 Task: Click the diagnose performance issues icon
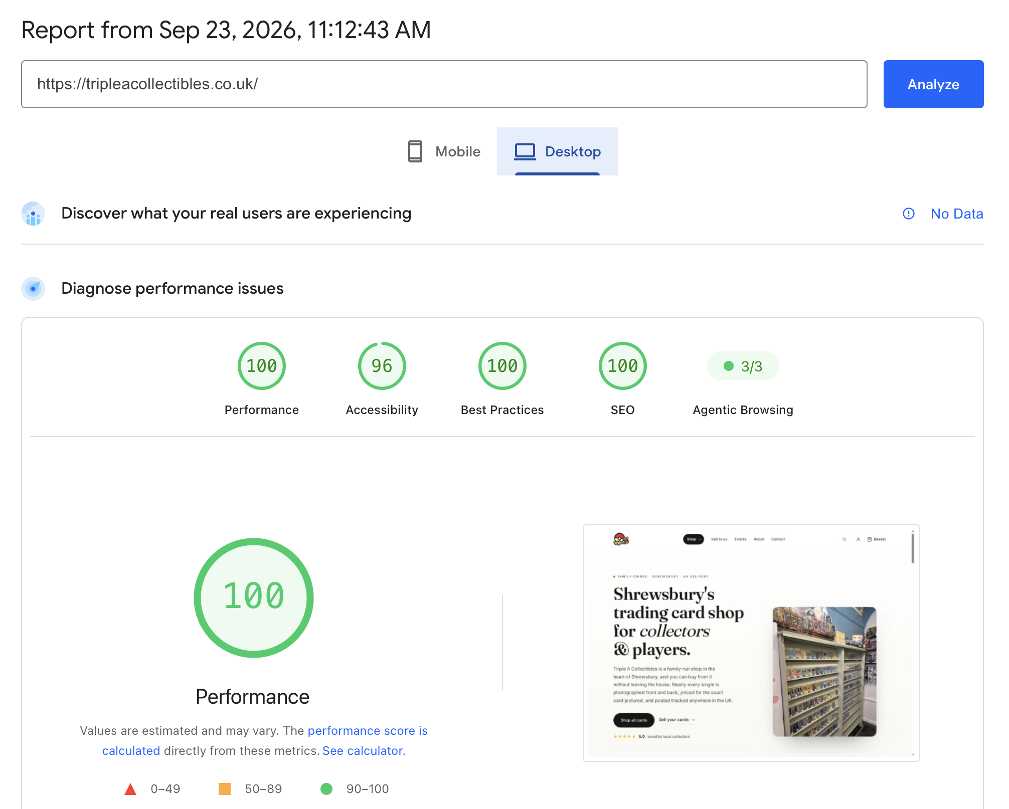[33, 289]
